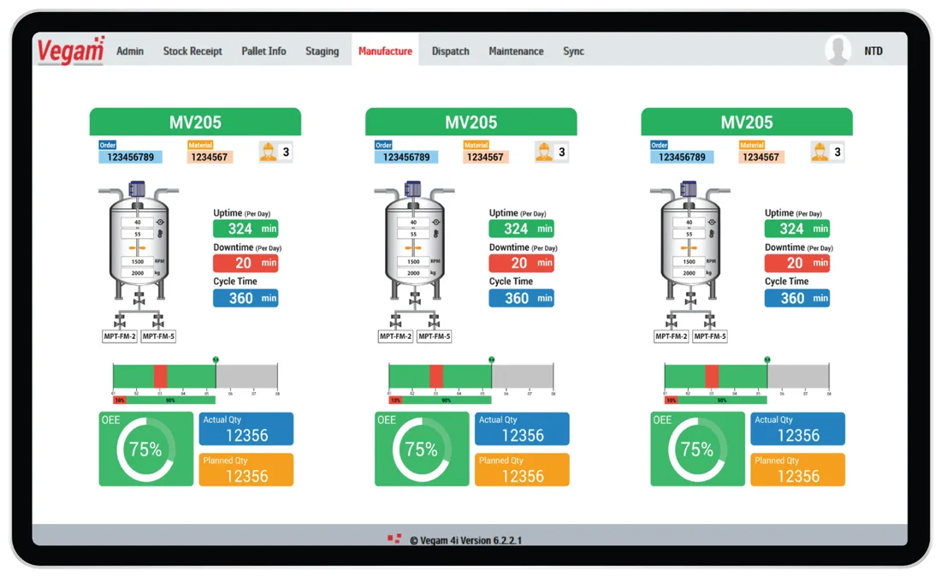
Task: Click the MPT-FM-2 label in left card
Action: click(120, 336)
